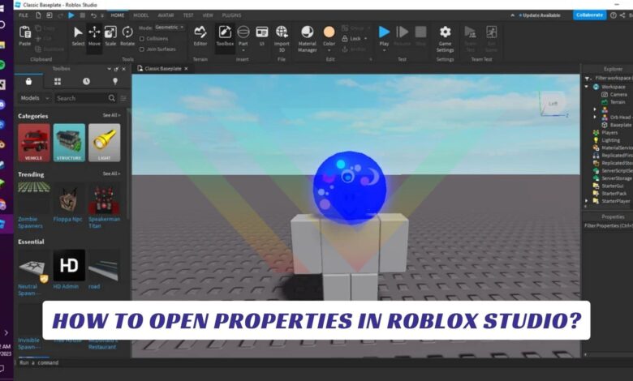Click the Filter Properties field
This screenshot has width=633, height=381.
[x=608, y=226]
